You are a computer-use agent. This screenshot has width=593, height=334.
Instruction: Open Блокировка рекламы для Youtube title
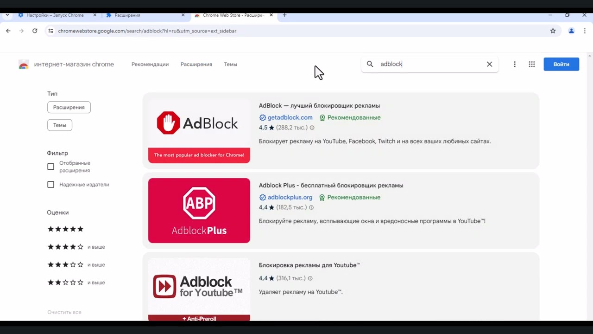pyautogui.click(x=309, y=265)
